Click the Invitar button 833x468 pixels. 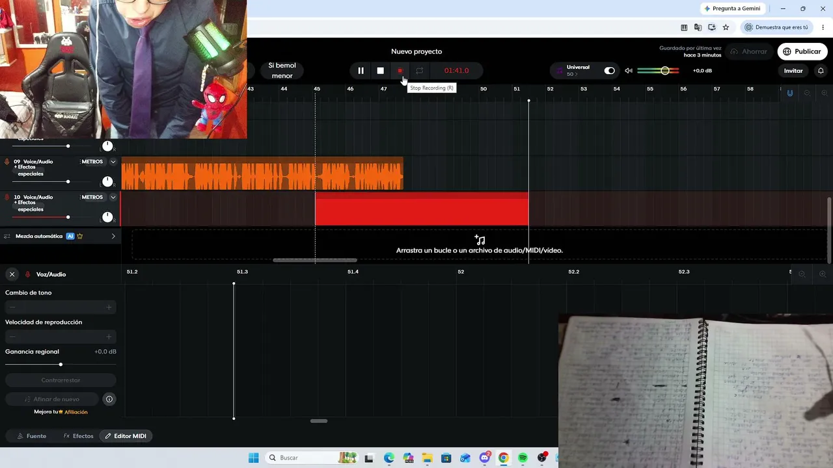tap(793, 71)
